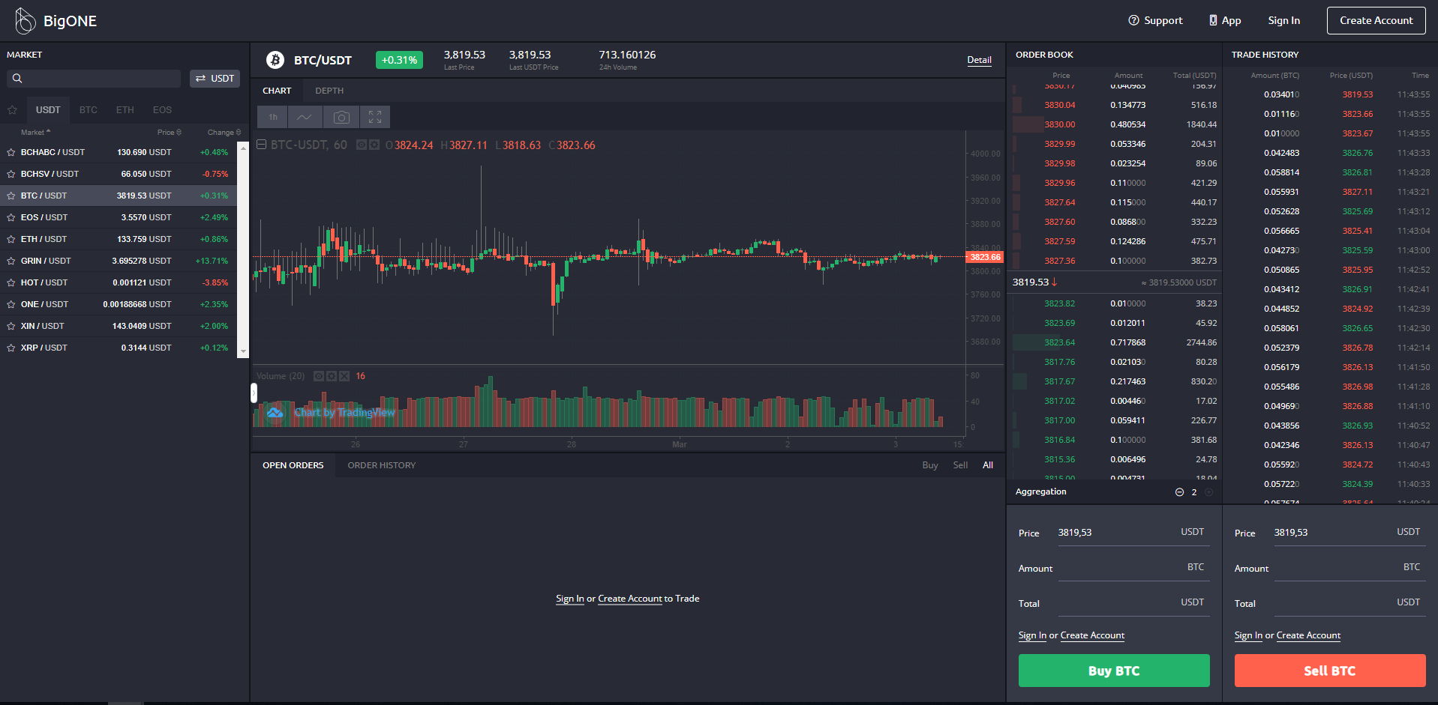The image size is (1438, 705).
Task: Expand the chart's left side drawing panel
Action: [x=254, y=393]
